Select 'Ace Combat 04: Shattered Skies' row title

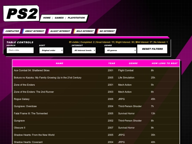tap(32, 70)
